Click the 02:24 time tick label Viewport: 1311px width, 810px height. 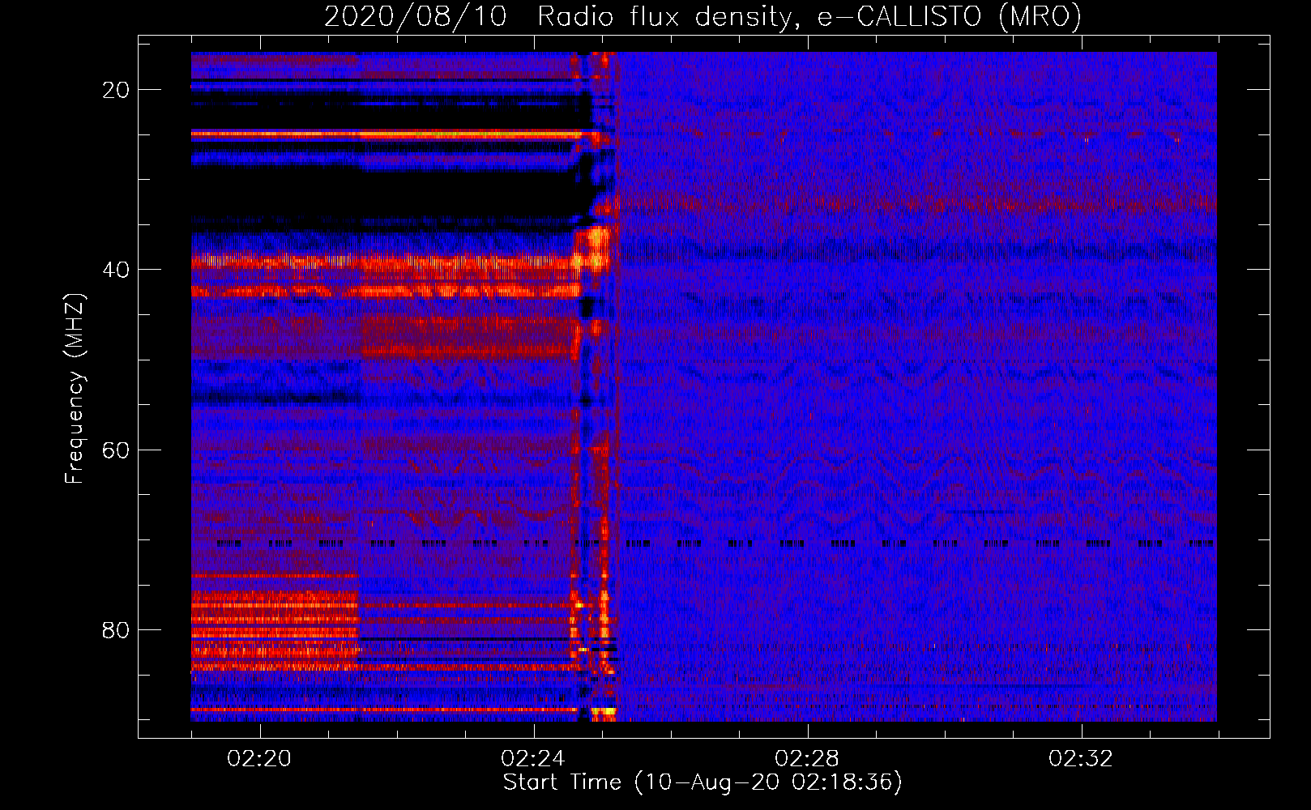[x=533, y=759]
